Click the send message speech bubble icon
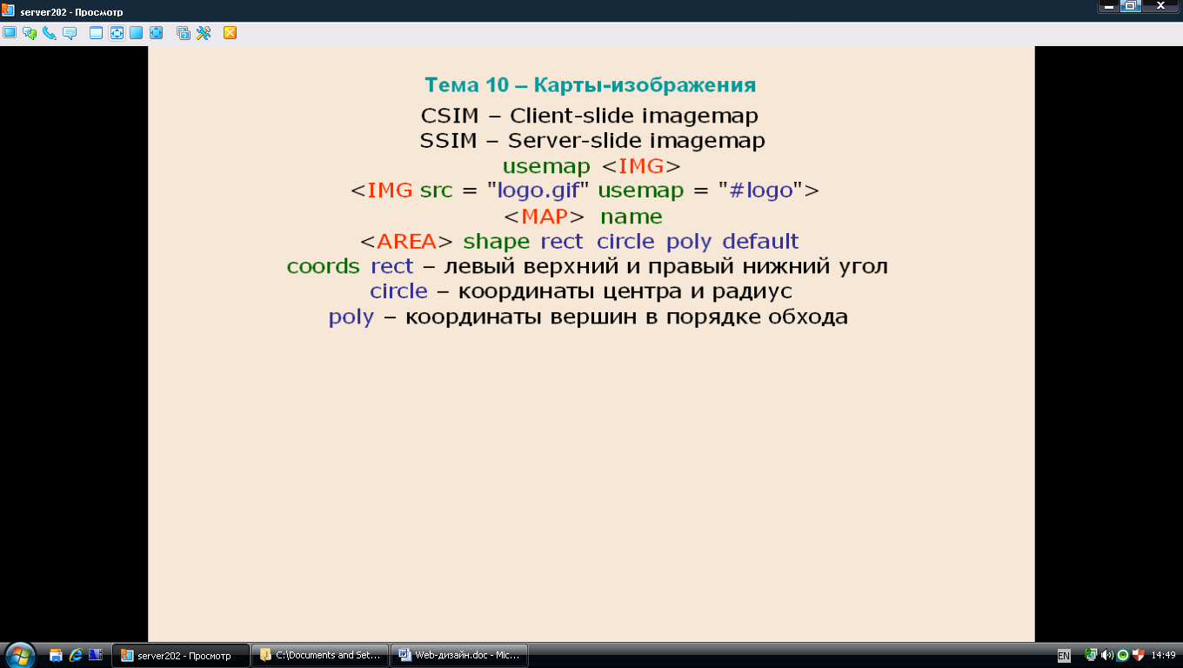The width and height of the screenshot is (1183, 668). (x=70, y=33)
